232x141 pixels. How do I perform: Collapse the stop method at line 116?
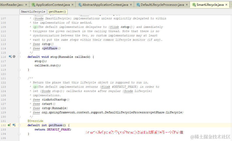point(19,57)
